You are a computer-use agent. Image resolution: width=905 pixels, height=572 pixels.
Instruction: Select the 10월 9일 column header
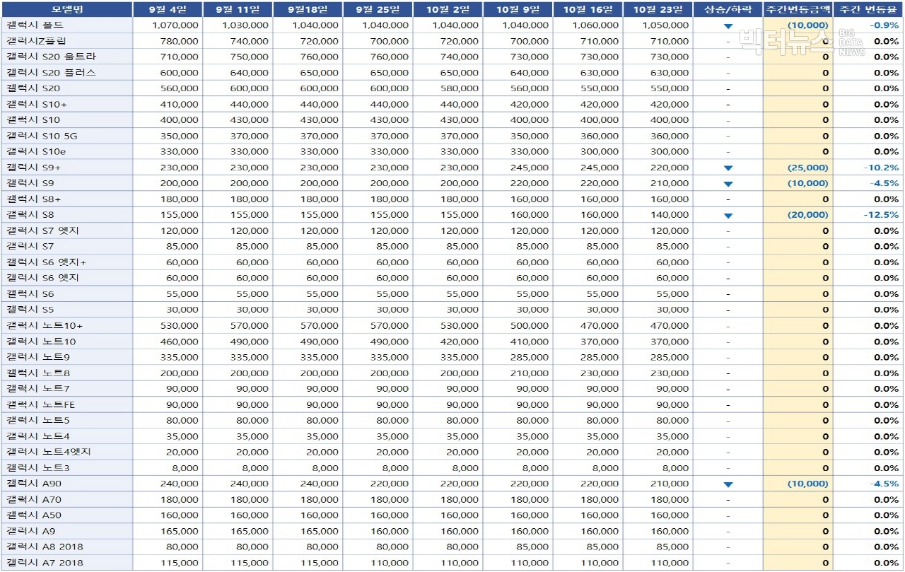click(x=518, y=9)
